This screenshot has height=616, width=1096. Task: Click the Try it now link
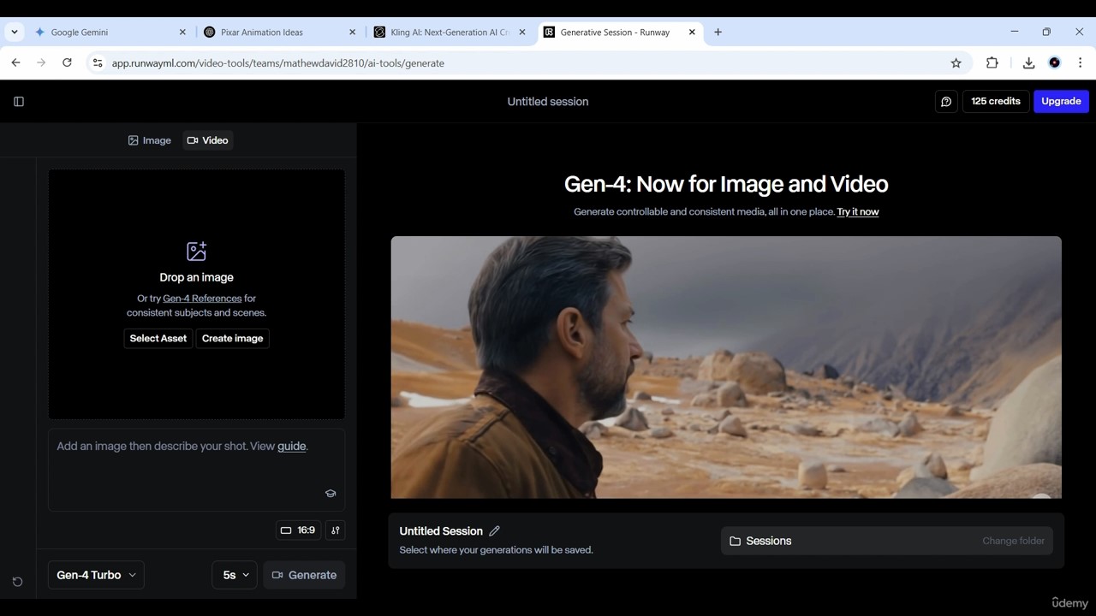pyautogui.click(x=858, y=212)
